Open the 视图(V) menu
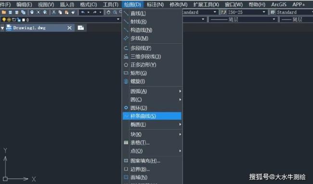The height and width of the screenshot is (184, 313). click(46, 4)
